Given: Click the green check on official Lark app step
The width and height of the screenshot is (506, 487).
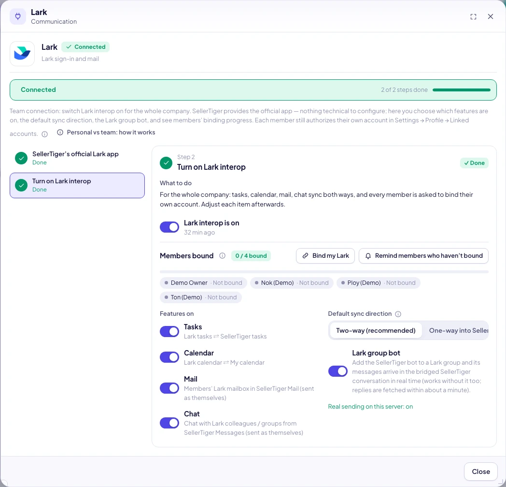Looking at the screenshot, I should pyautogui.click(x=21, y=158).
